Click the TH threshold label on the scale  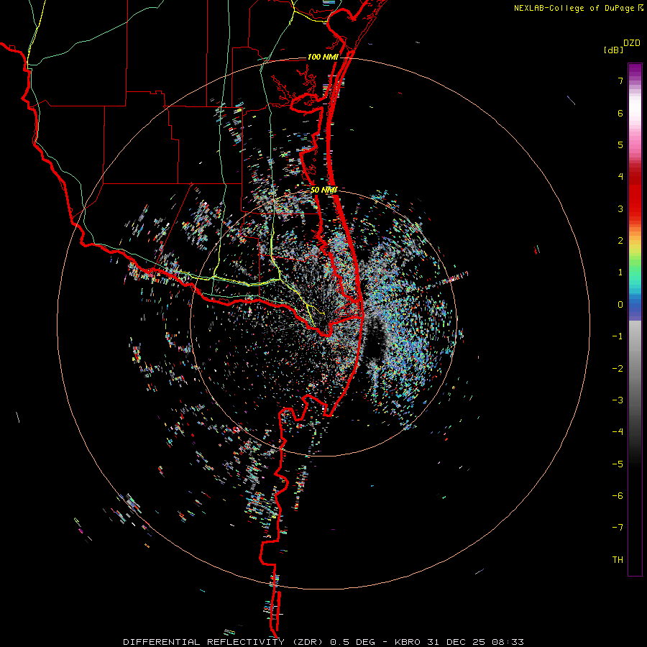coord(618,560)
